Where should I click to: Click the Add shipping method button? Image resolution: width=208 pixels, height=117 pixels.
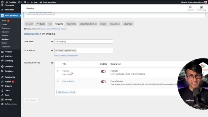click(66, 92)
